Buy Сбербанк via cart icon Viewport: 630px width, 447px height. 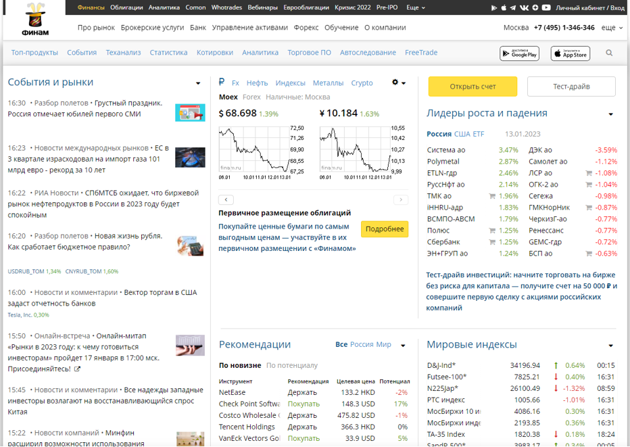pyautogui.click(x=492, y=242)
